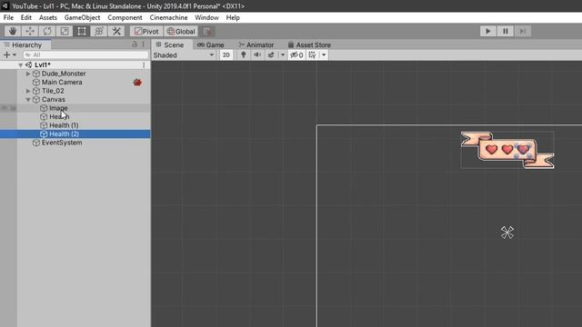
Task: Toggle Global/Local handle rotation
Action: tap(181, 32)
